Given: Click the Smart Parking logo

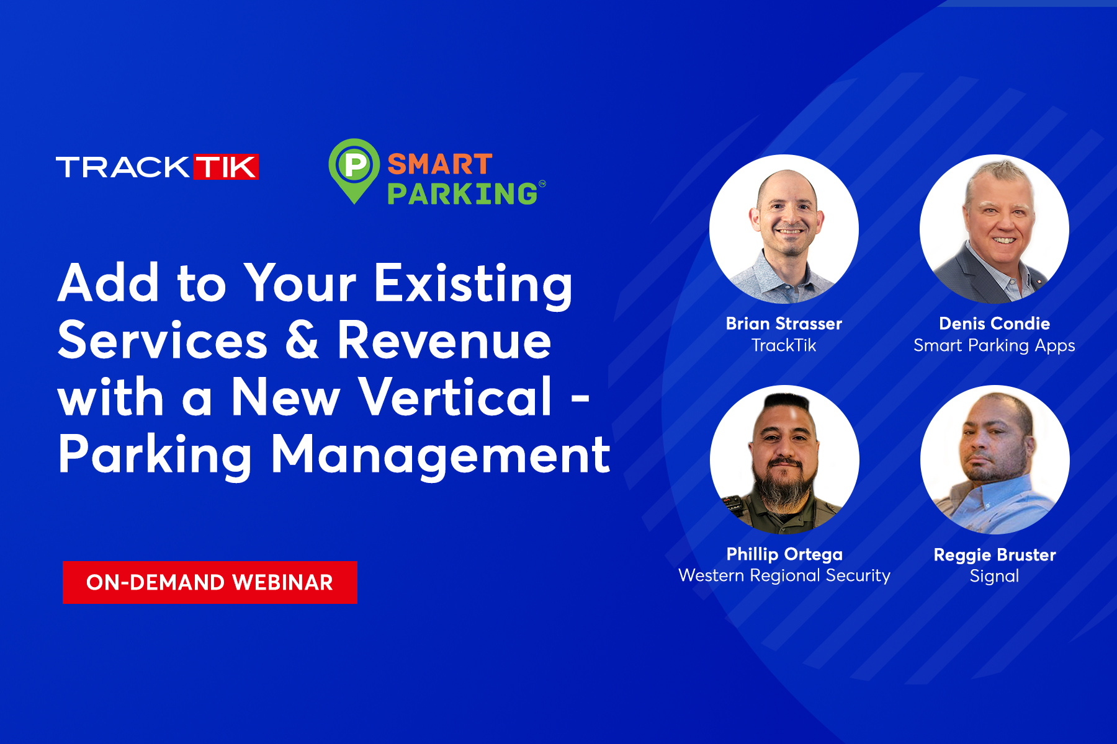Looking at the screenshot, I should pyautogui.click(x=437, y=172).
